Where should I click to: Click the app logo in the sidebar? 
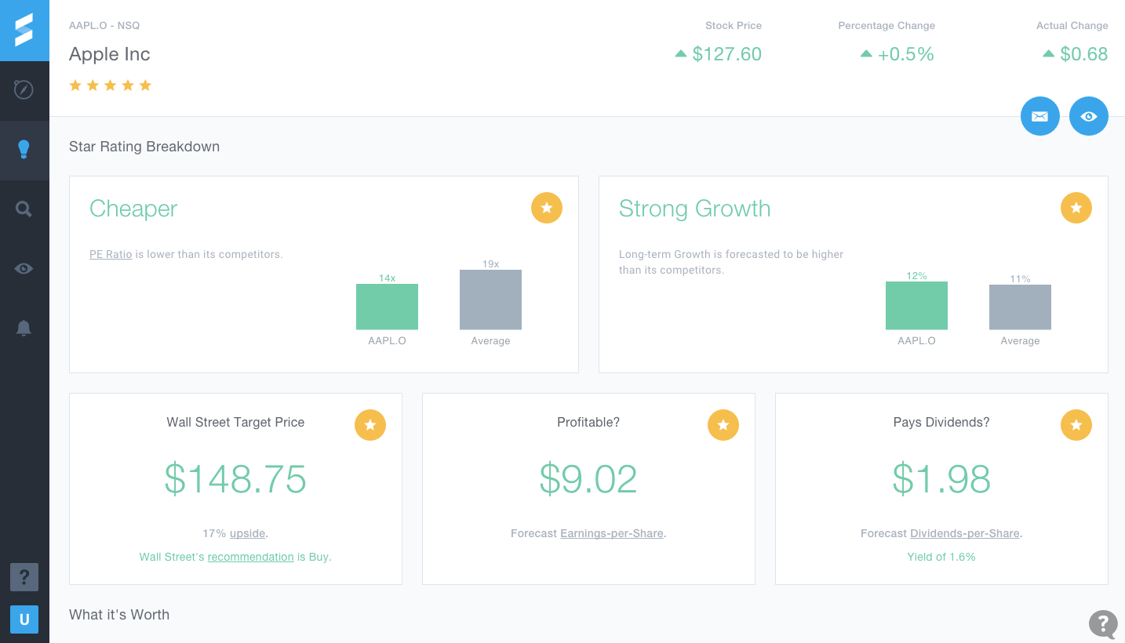24,30
